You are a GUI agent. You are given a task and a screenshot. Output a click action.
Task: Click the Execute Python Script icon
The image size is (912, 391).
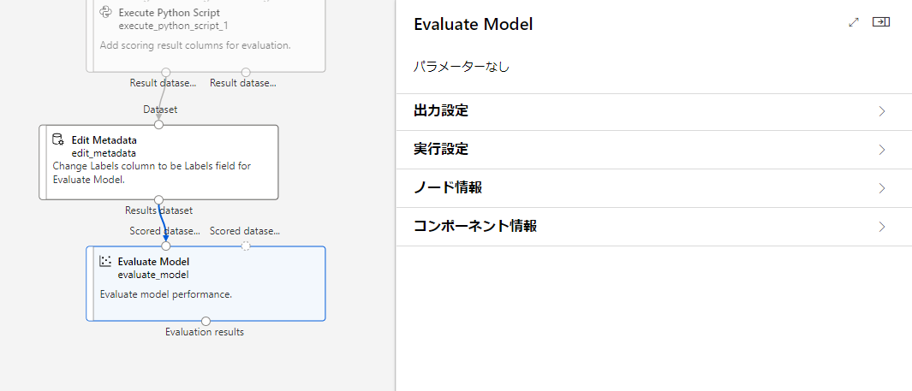point(105,12)
